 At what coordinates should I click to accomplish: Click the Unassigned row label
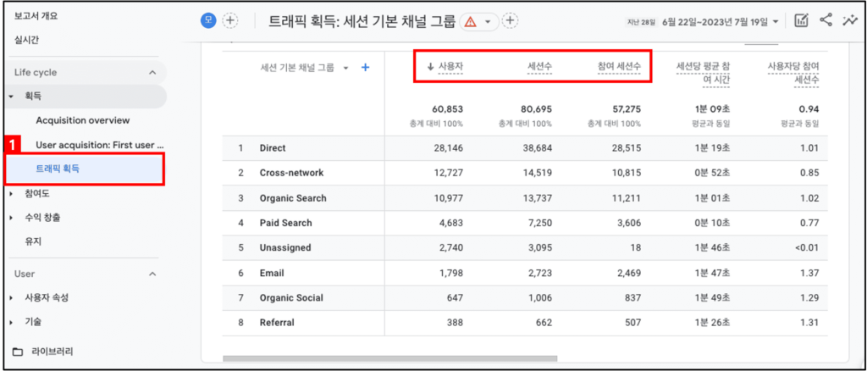(285, 247)
